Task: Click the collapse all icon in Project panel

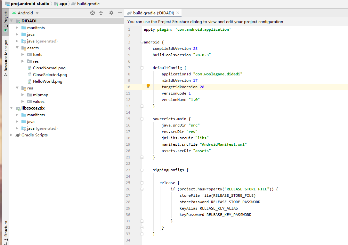Action: point(101,13)
